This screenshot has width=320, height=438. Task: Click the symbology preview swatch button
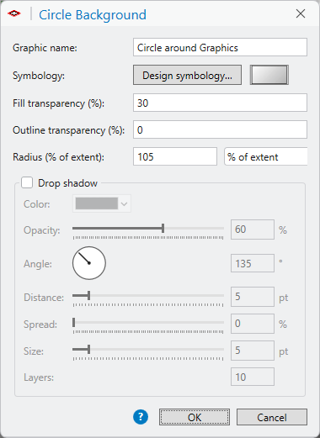tap(269, 75)
